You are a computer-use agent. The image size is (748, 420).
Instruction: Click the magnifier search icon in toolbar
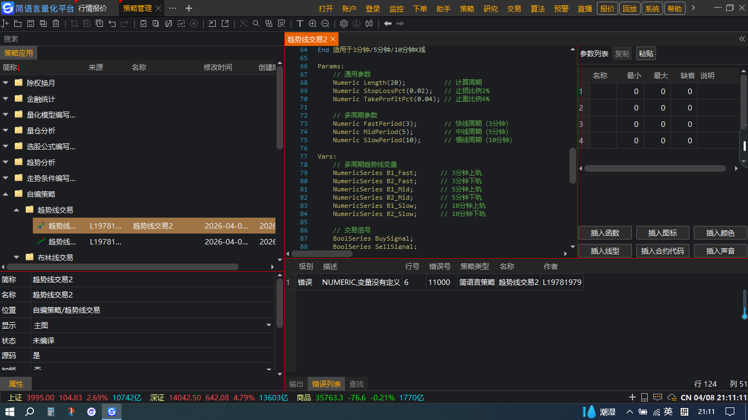click(256, 24)
